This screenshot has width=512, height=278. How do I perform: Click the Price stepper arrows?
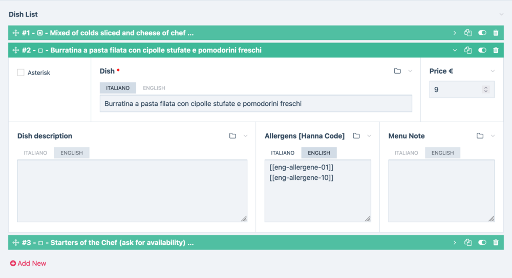coord(486,89)
